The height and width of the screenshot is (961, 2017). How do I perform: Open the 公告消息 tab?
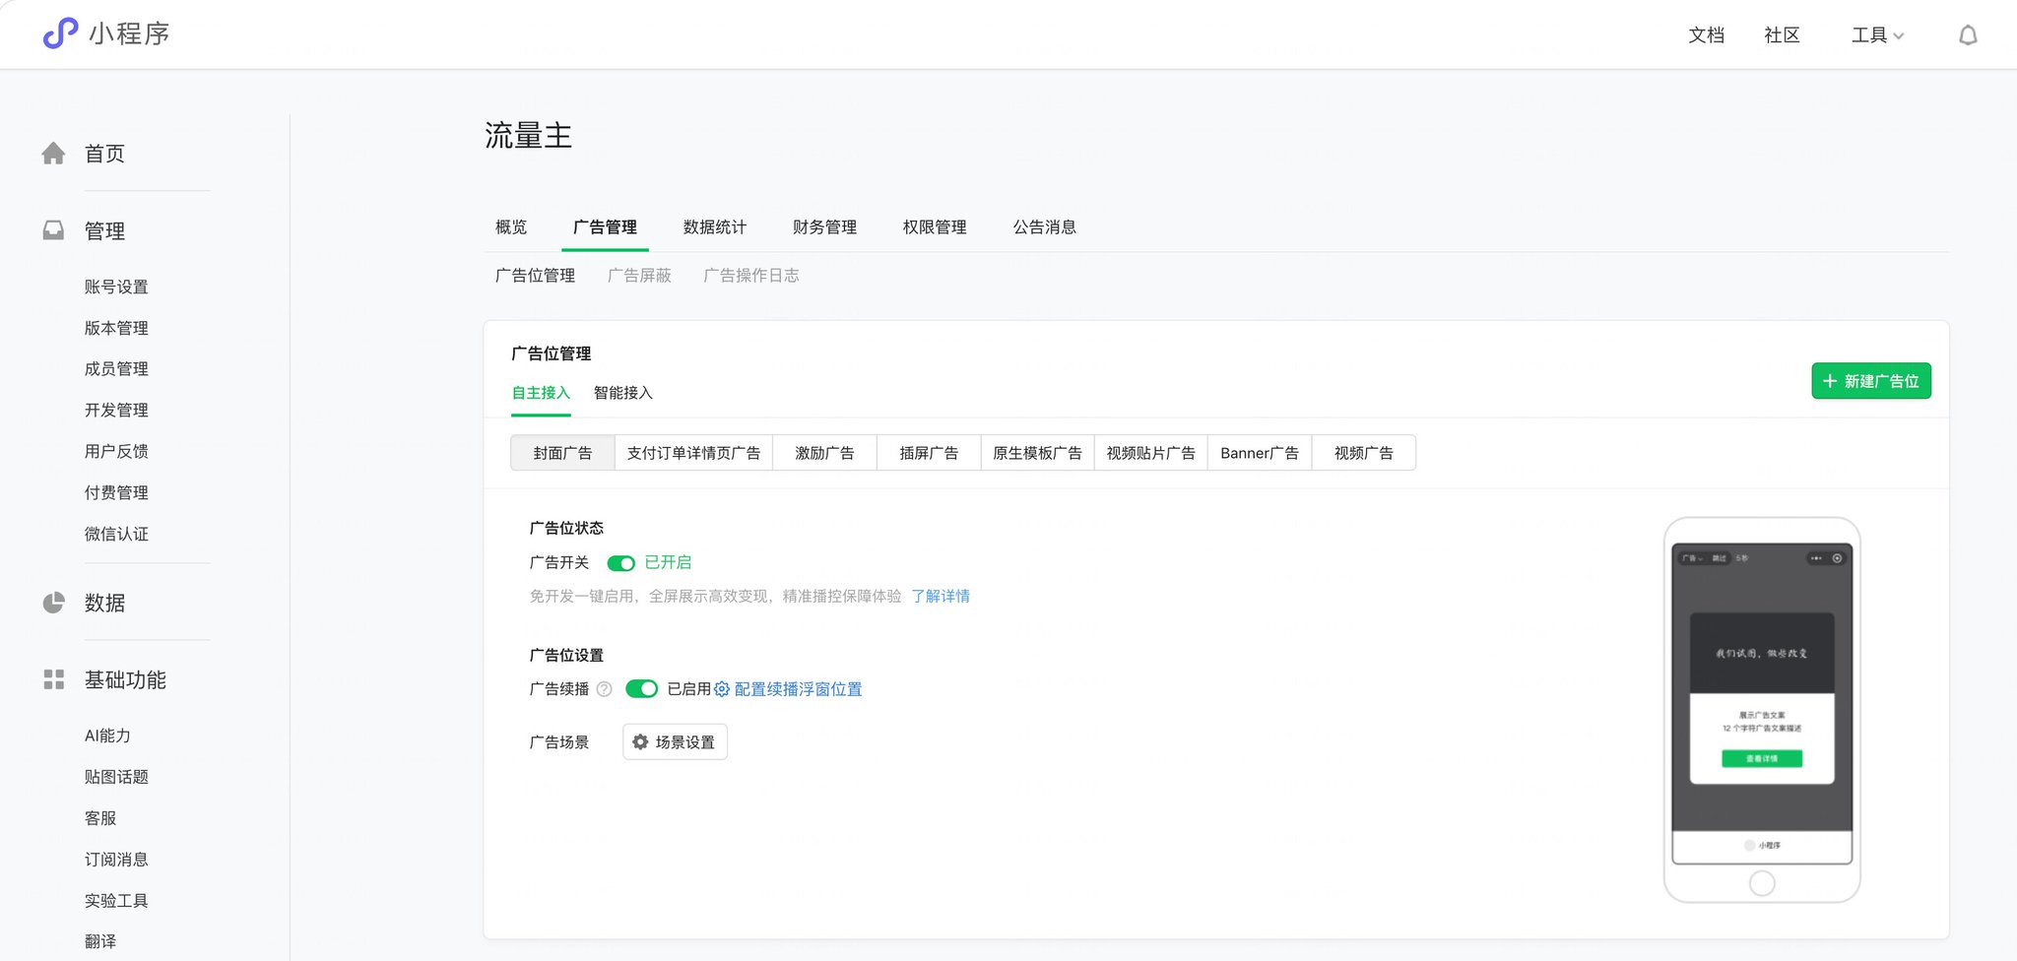[x=1045, y=227]
